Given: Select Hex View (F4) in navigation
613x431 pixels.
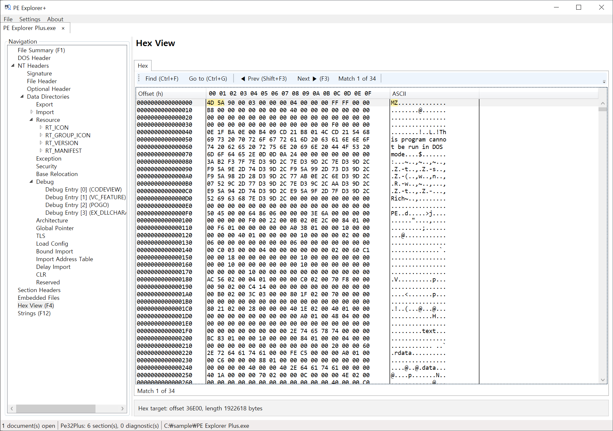Looking at the screenshot, I should tap(36, 306).
